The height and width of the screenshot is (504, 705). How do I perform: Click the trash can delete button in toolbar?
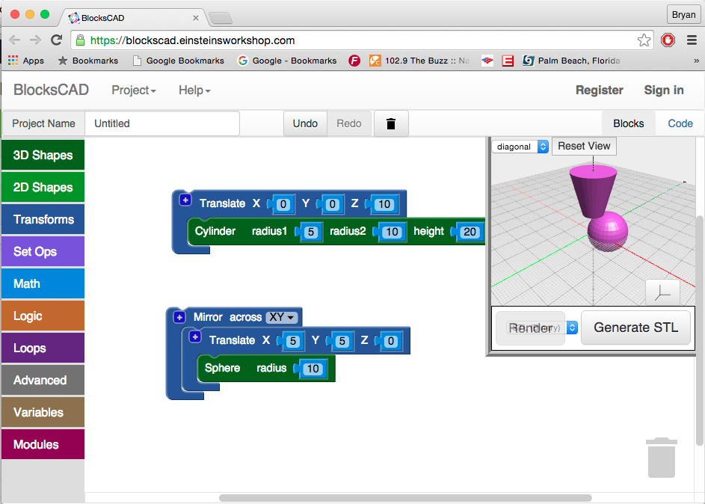[390, 123]
